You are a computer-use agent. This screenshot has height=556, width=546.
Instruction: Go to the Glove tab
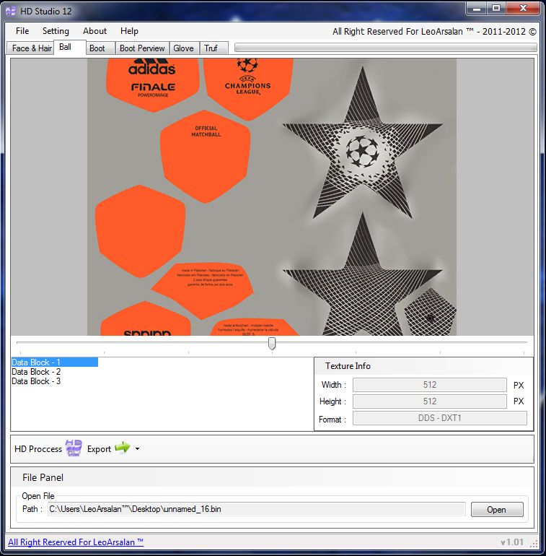pos(183,48)
